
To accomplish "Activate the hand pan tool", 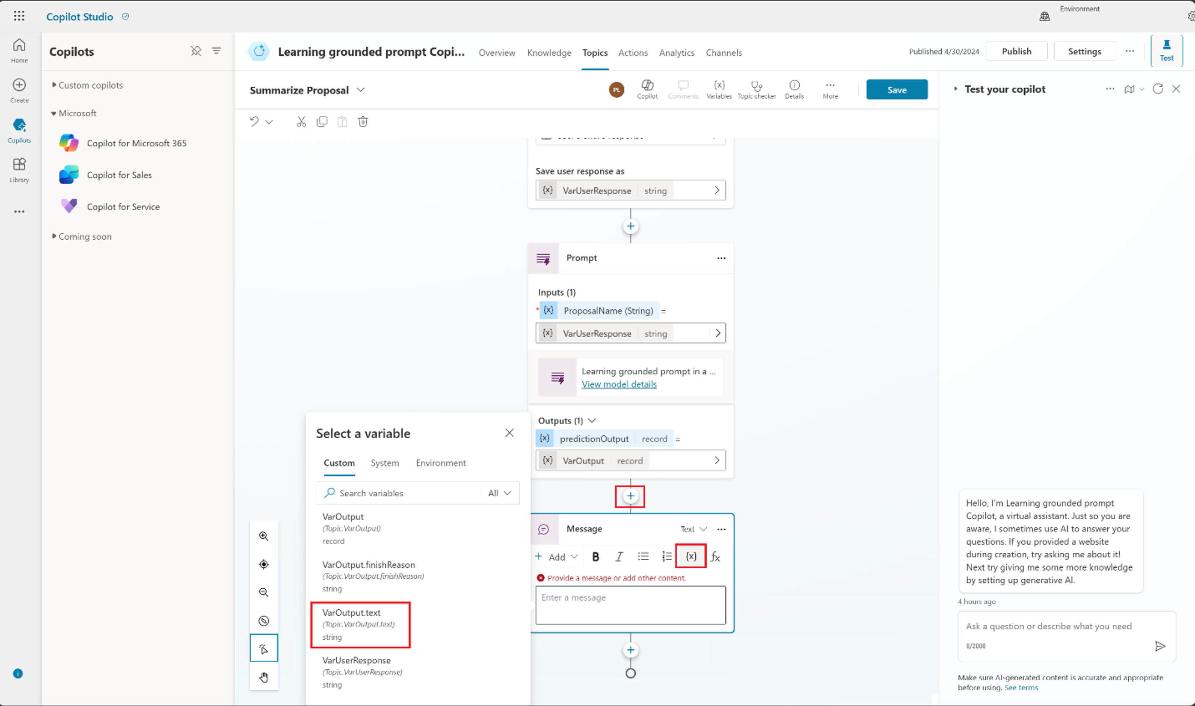I will [264, 677].
